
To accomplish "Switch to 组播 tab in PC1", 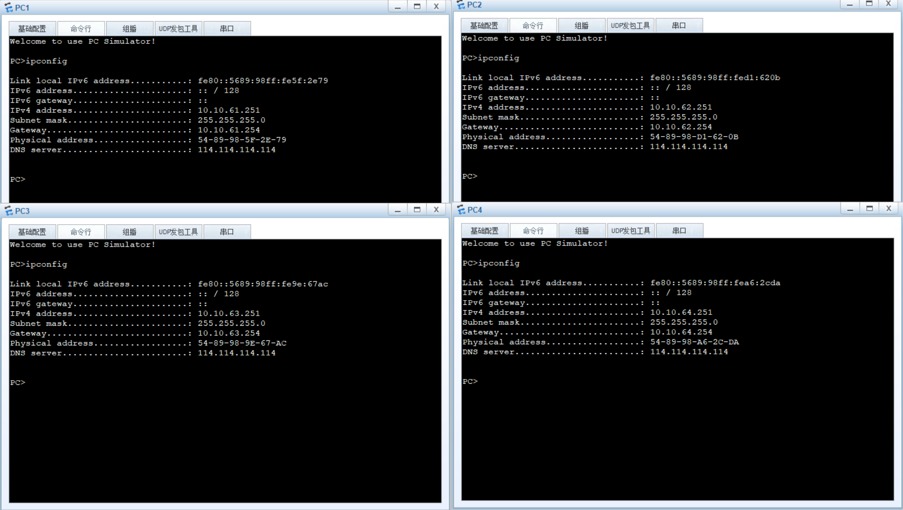I will [x=129, y=29].
